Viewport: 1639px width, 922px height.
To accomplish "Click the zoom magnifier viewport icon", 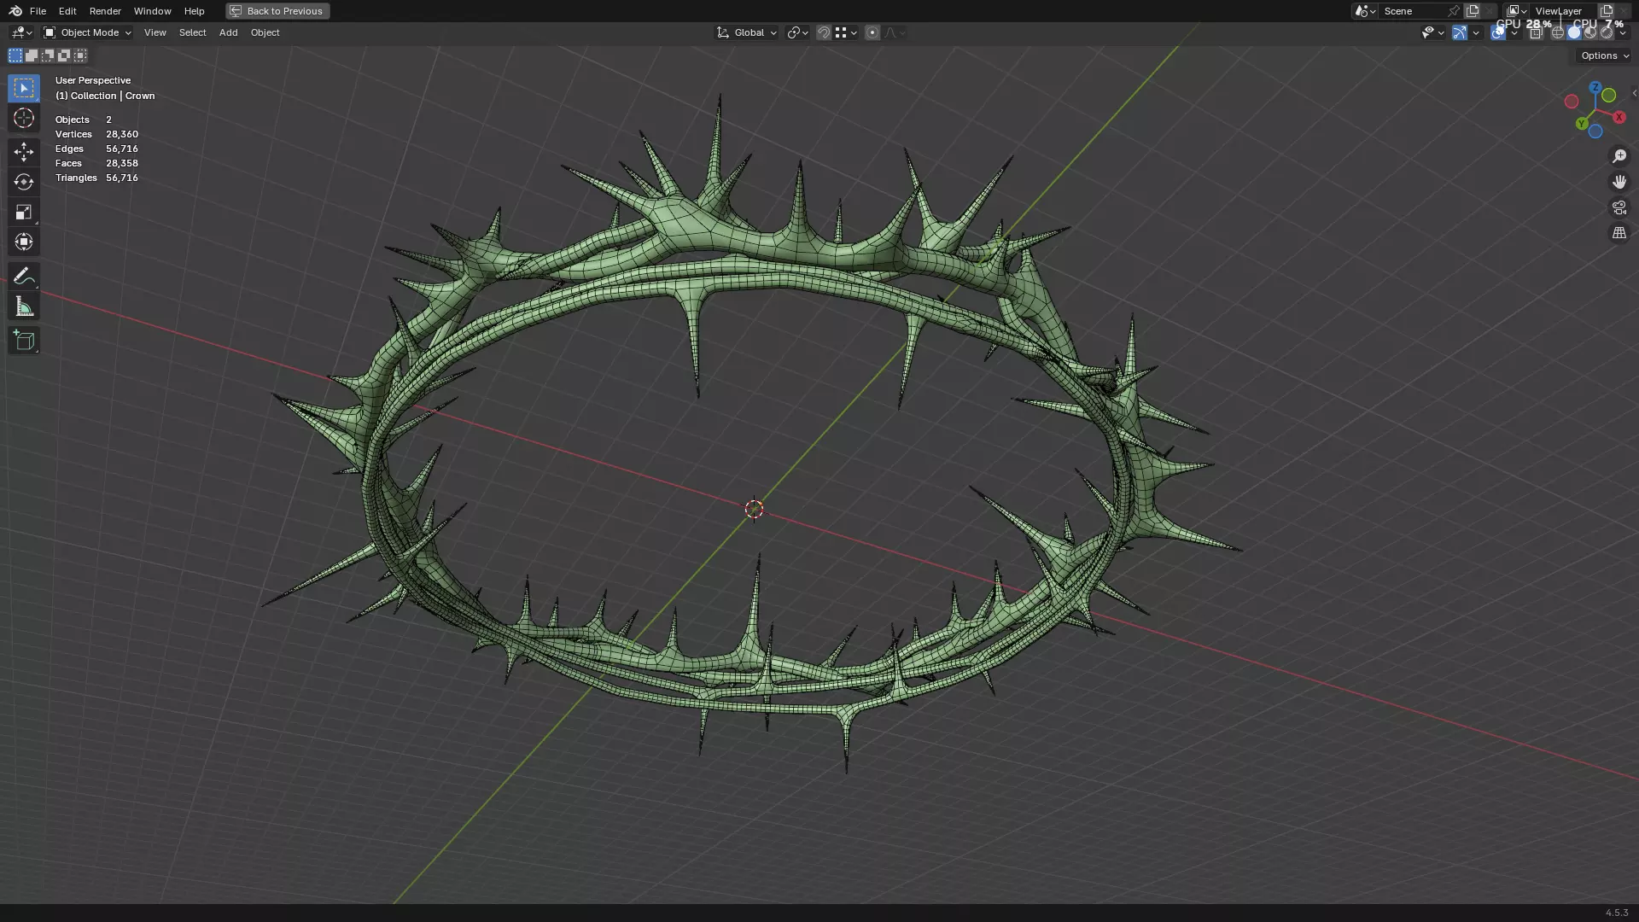I will [1619, 156].
